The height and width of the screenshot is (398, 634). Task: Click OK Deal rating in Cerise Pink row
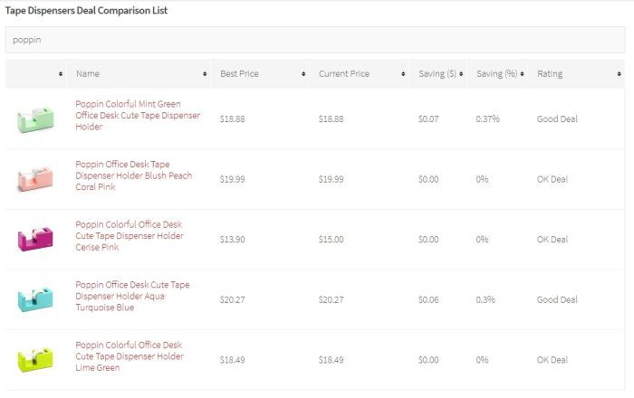[552, 240]
